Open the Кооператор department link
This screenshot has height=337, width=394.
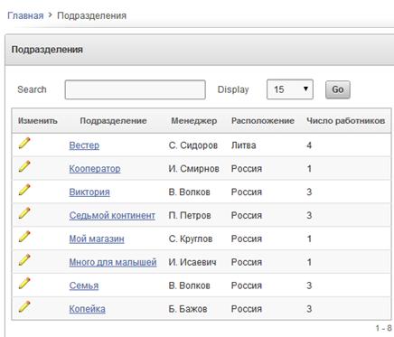click(x=95, y=169)
